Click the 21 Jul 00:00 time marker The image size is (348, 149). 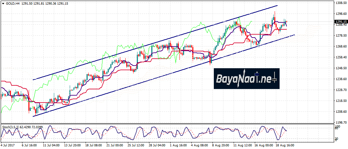click(115, 145)
